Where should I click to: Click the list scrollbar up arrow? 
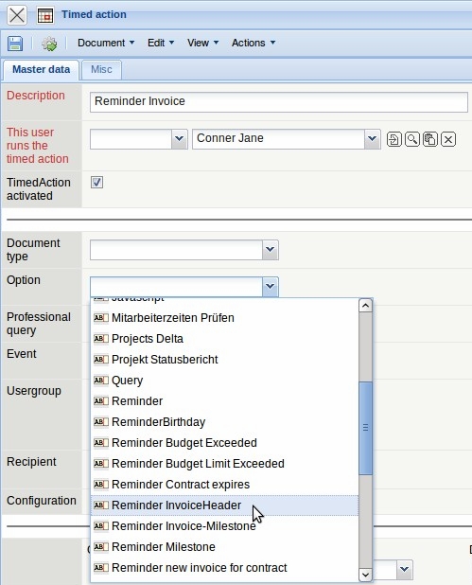click(365, 306)
